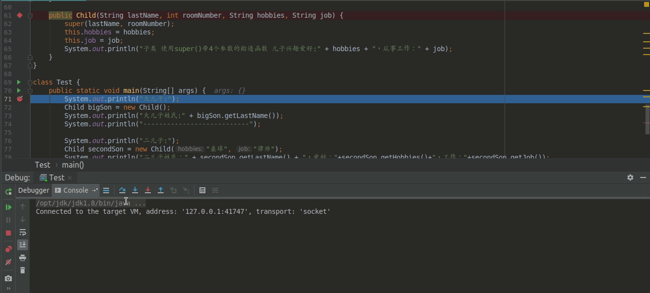This screenshot has width=650, height=293.
Task: Collapse the main method fold at line 70
Action: (x=30, y=90)
